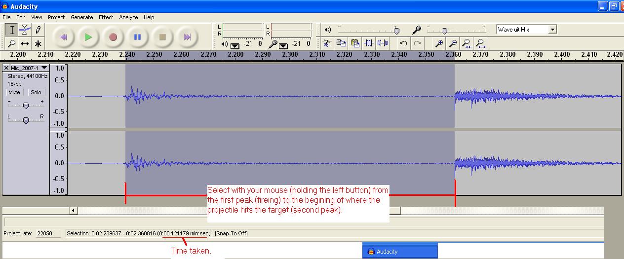Solo the Mic_2007-1 track

(36, 92)
